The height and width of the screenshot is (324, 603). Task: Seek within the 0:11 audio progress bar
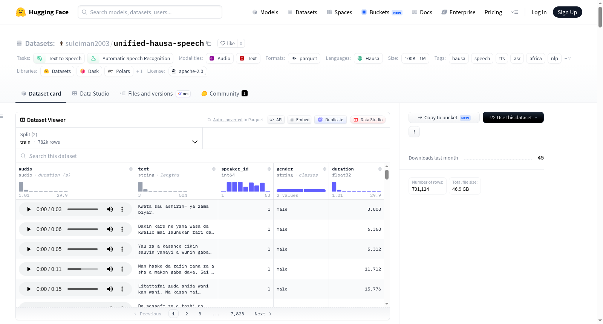tap(83, 269)
